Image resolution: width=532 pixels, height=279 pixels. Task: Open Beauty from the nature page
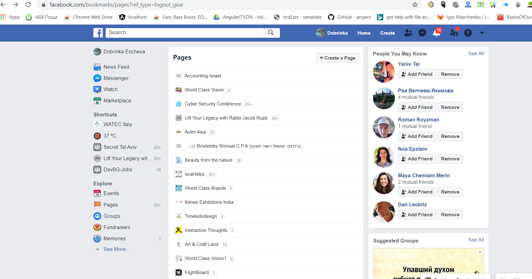(x=208, y=160)
